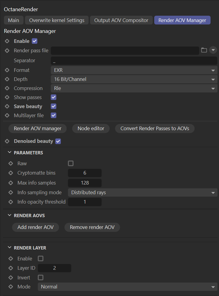Click keyframe diamond beside Cryptomatte bins

point(11,173)
